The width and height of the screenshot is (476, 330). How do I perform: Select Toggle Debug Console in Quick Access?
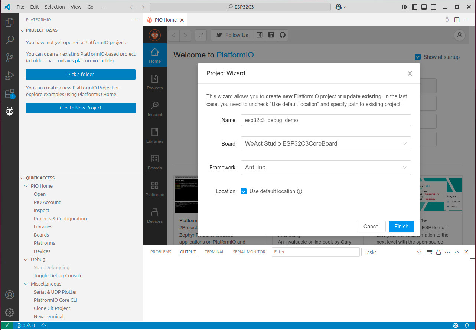pos(58,276)
